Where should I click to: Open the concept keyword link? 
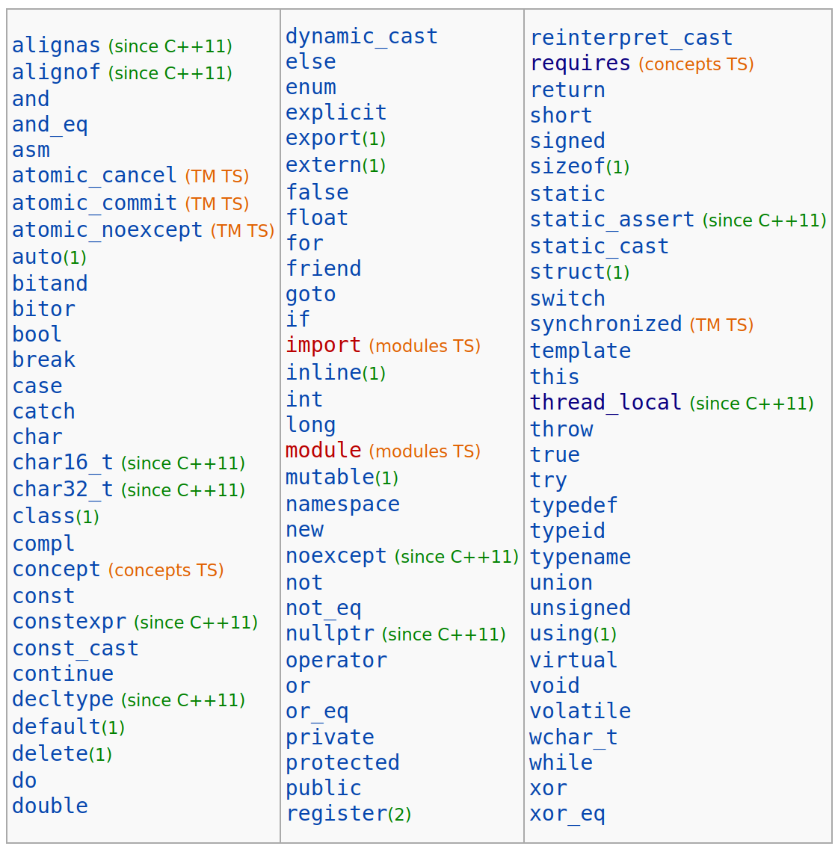56,570
